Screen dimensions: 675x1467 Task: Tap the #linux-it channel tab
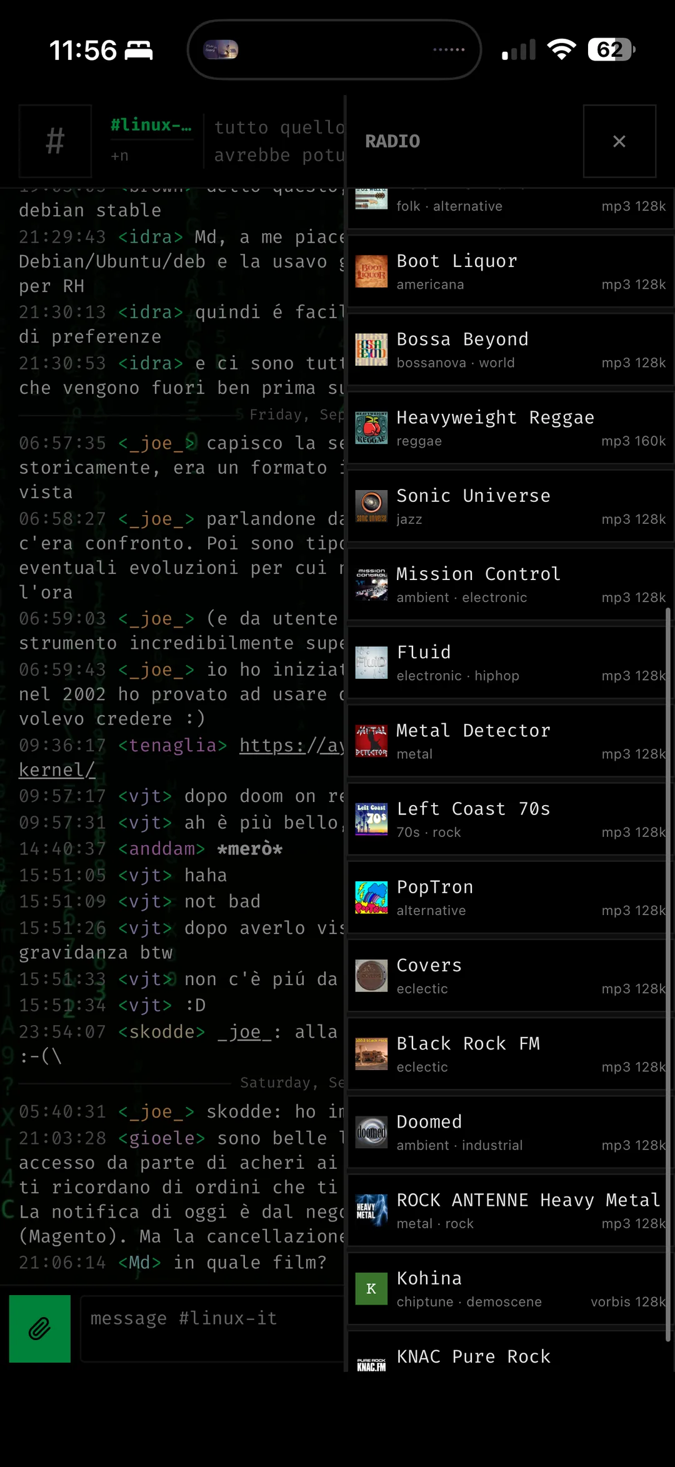(151, 126)
